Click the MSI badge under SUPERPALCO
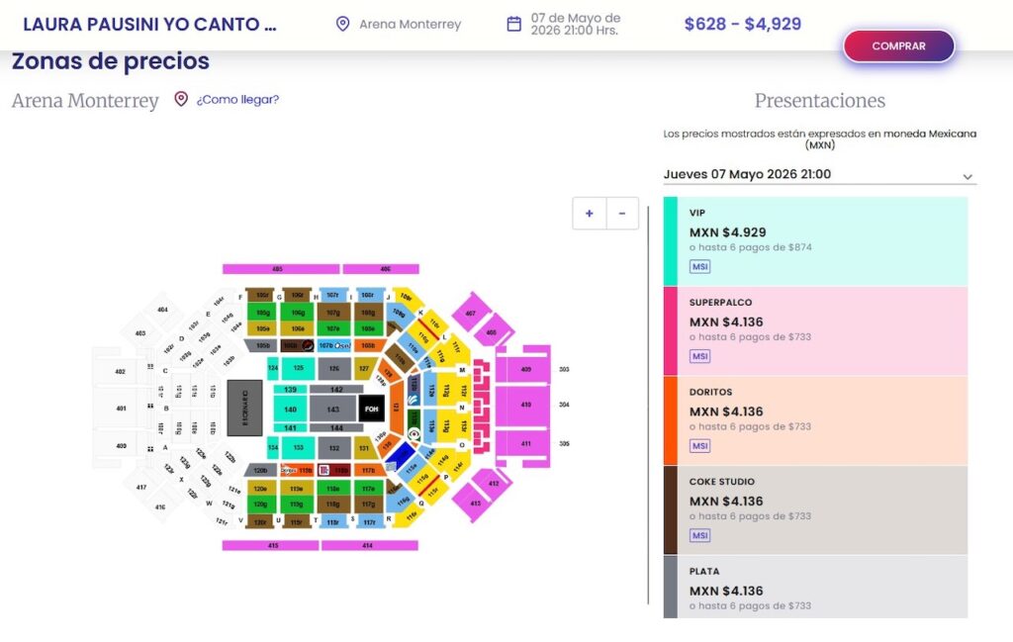Viewport: 1013px width, 642px height. pos(699,355)
